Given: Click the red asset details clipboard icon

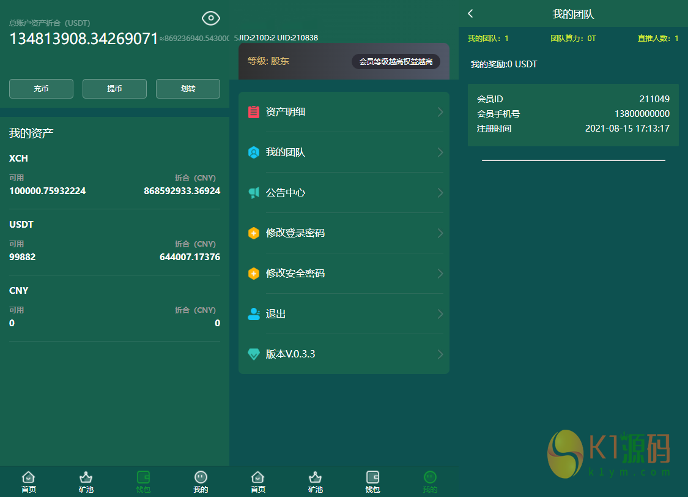Looking at the screenshot, I should (254, 112).
